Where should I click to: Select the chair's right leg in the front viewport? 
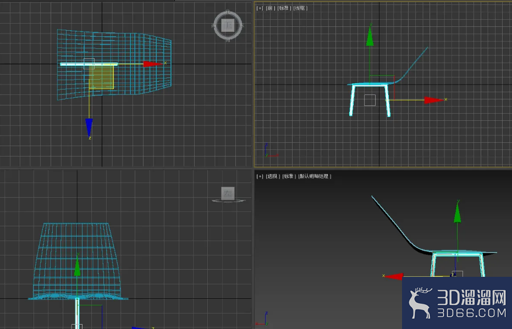388,101
